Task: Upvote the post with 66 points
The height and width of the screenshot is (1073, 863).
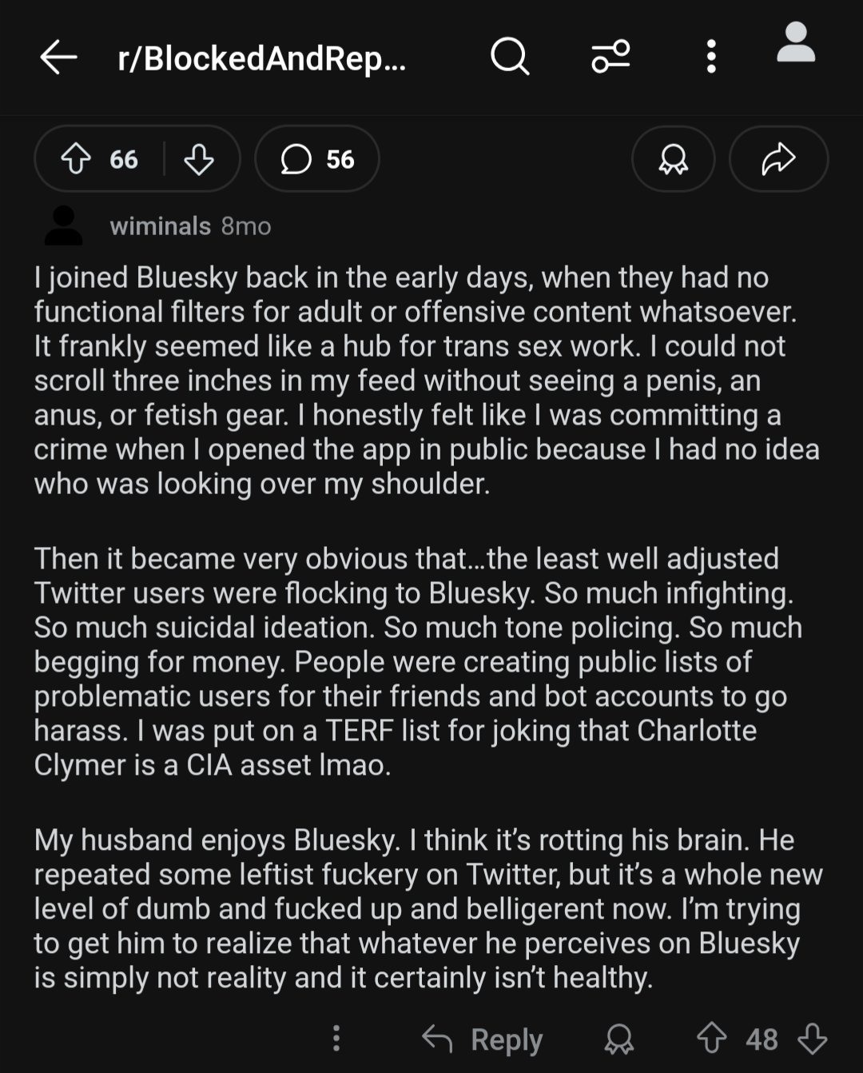Action: 76,158
